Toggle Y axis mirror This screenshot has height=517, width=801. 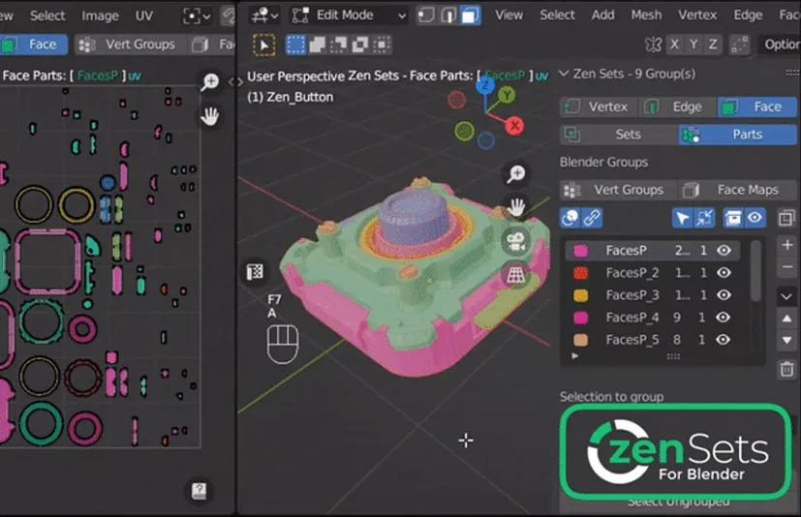[x=693, y=45]
